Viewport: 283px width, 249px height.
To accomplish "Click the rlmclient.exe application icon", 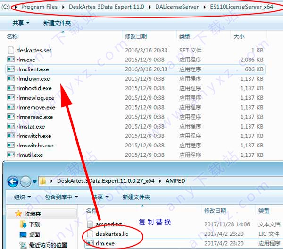I will [x=11, y=69].
